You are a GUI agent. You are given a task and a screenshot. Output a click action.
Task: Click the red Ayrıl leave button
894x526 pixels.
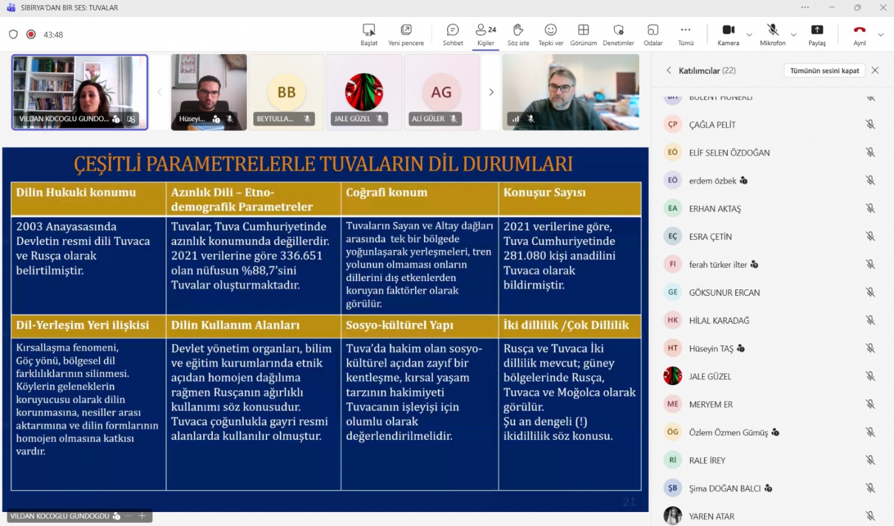click(x=860, y=30)
